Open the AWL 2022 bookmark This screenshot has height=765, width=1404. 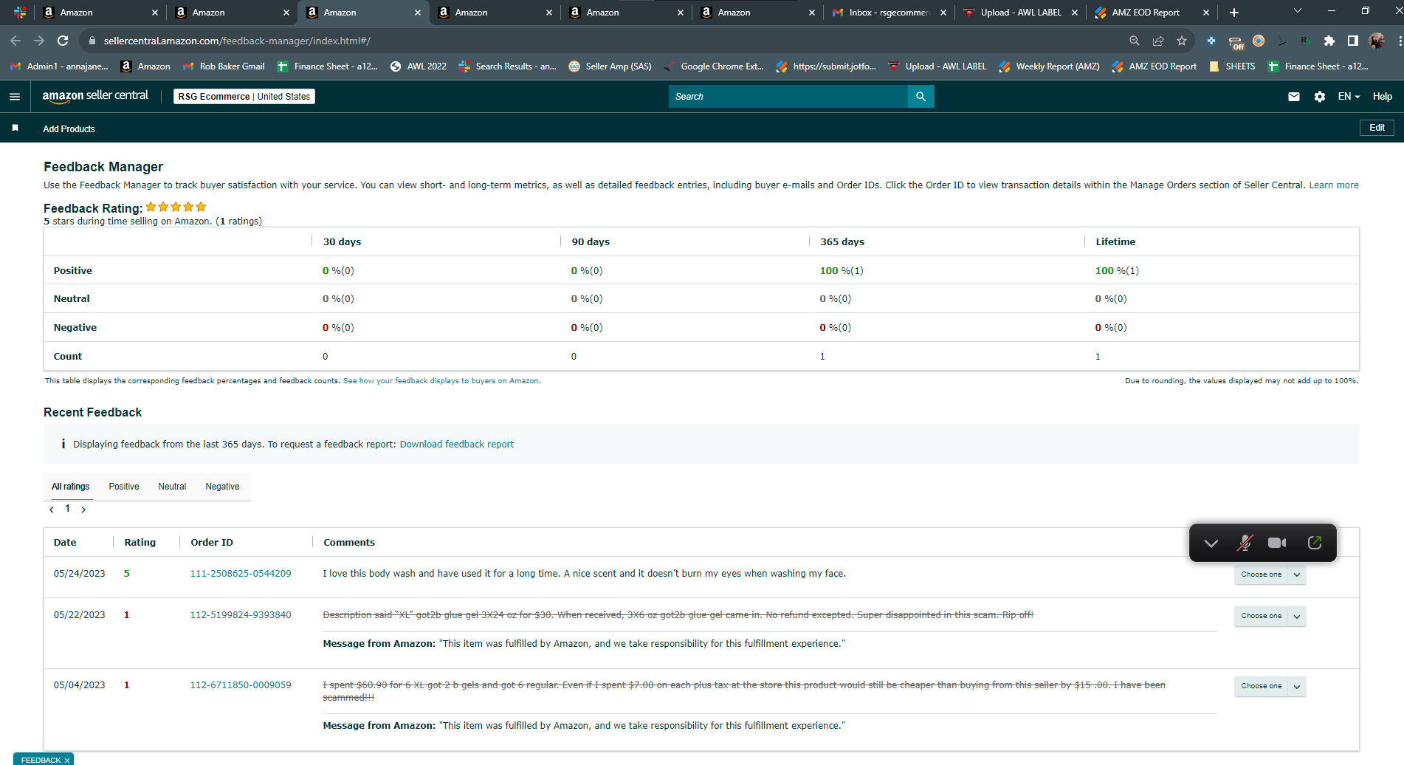point(419,66)
